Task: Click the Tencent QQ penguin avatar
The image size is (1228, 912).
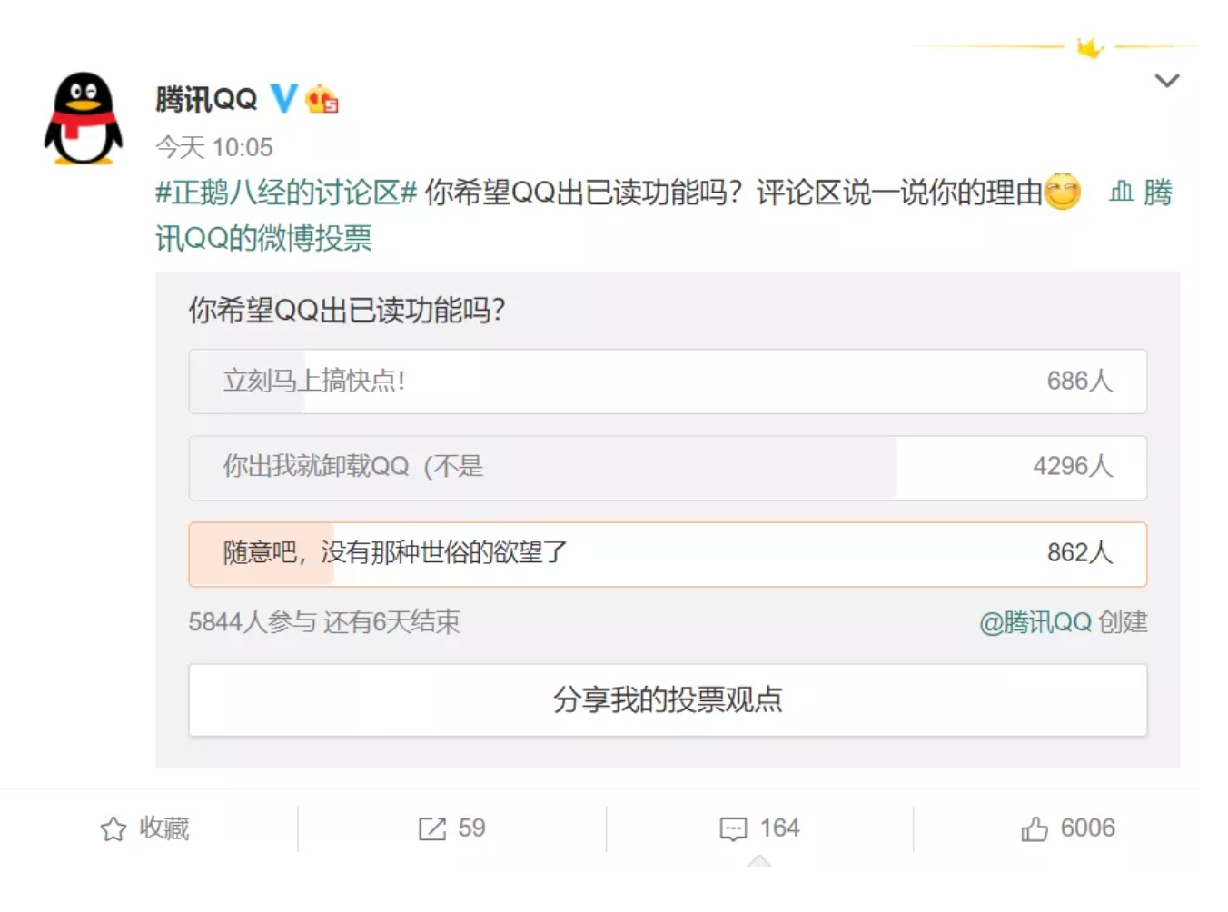Action: (x=84, y=119)
